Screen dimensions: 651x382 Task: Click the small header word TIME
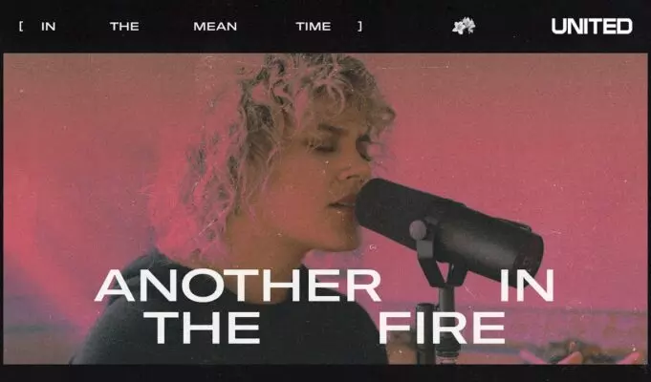314,27
